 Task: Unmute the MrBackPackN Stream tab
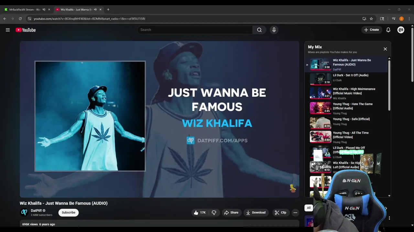point(44,10)
